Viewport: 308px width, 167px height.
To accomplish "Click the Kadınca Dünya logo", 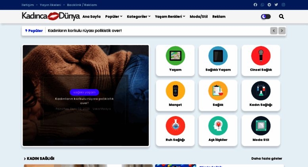I will click(x=51, y=16).
